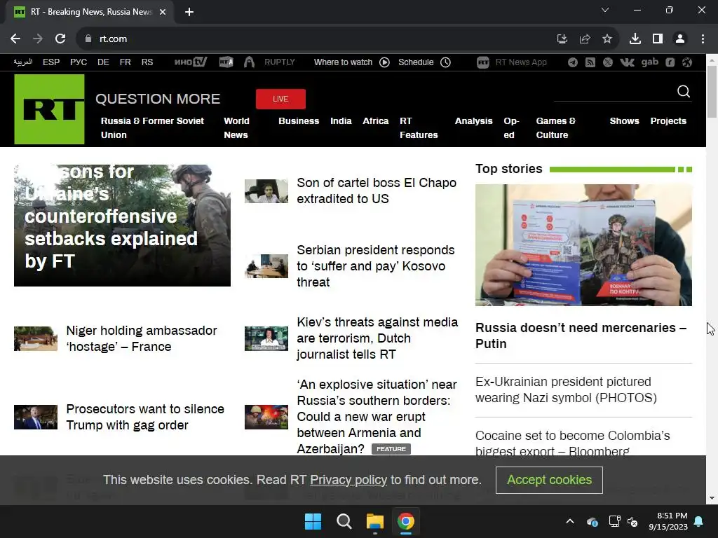
Task: Open RT's X (Twitter) icon
Action: pos(608,62)
